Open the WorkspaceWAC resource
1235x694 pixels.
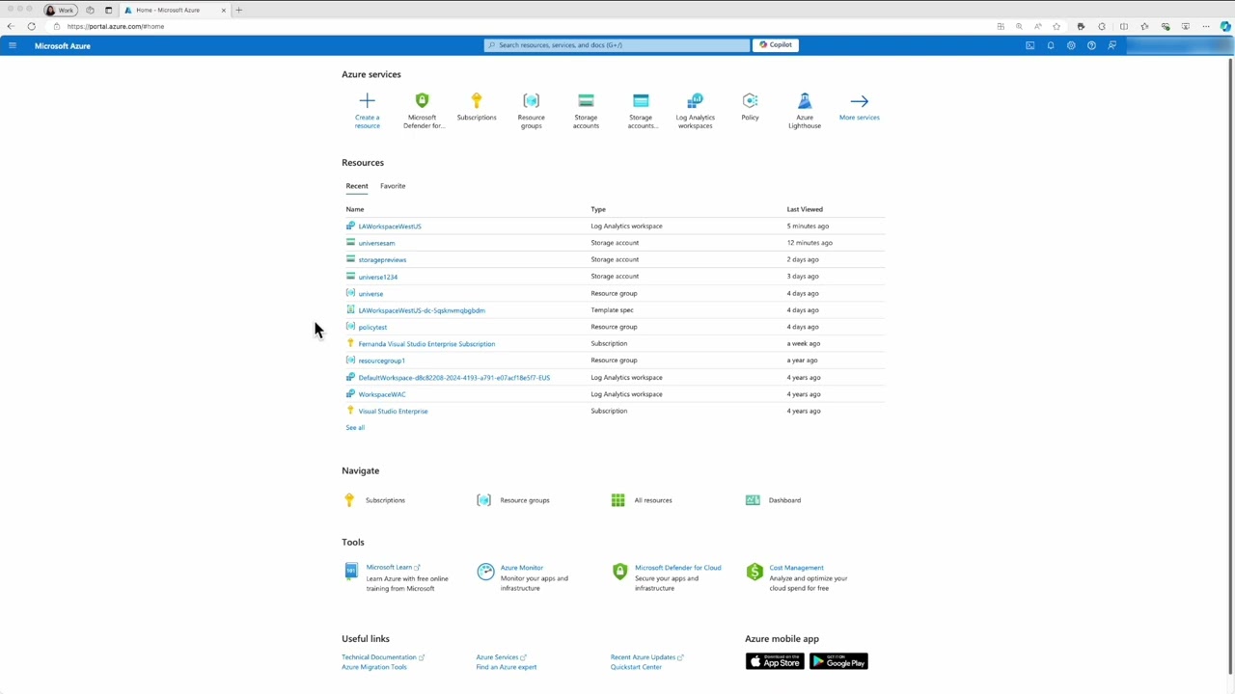pyautogui.click(x=382, y=394)
